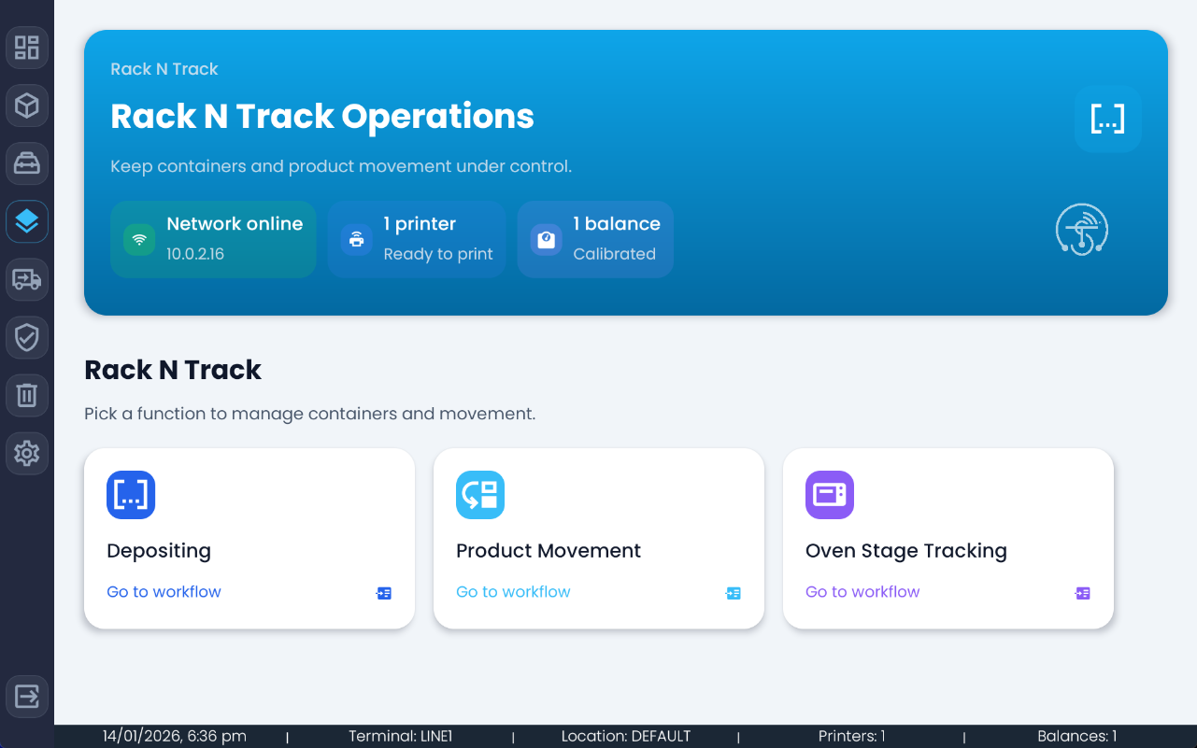Select the Oven Stage Tracking oven icon
The image size is (1197, 748).
coord(829,495)
